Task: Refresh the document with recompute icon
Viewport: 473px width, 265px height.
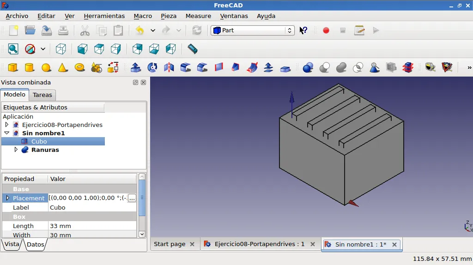Action: [197, 30]
